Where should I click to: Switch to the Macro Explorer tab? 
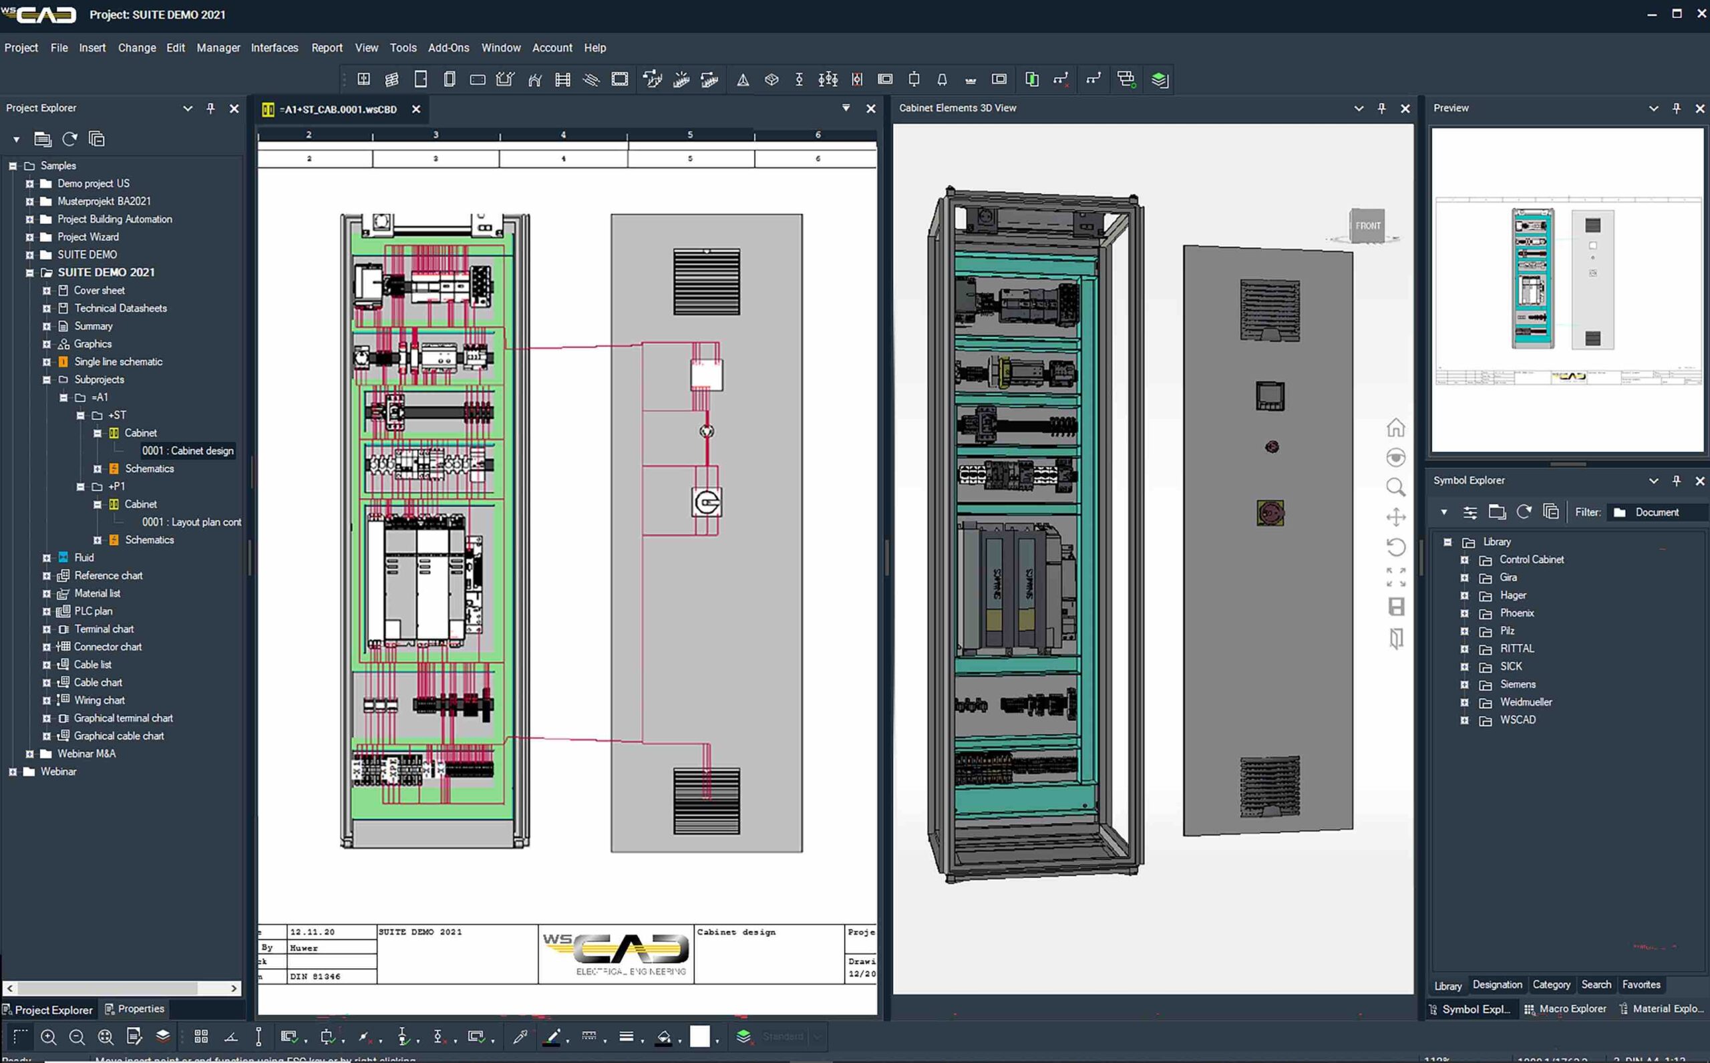[1565, 1009]
